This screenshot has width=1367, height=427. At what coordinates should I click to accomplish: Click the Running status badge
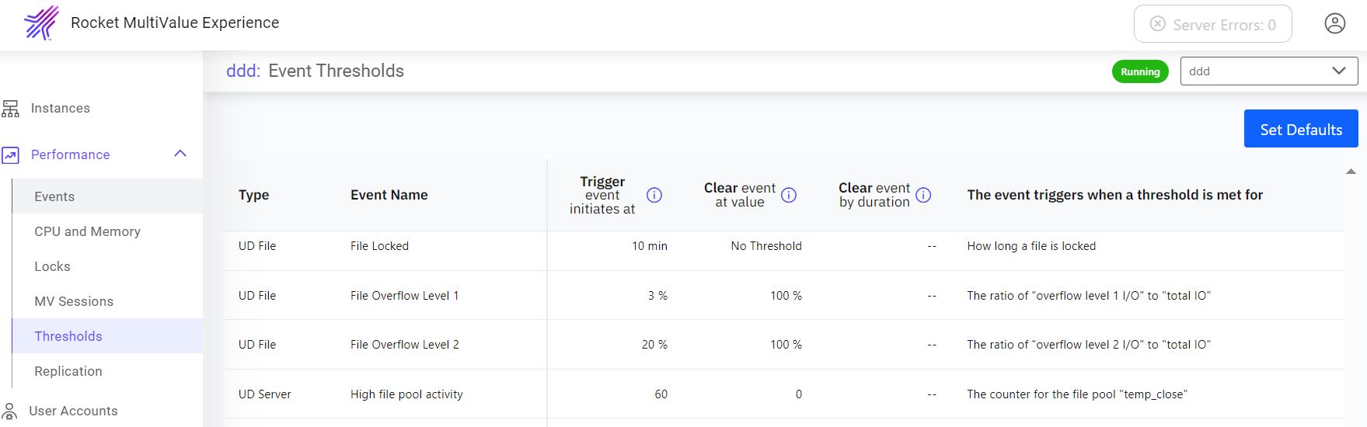point(1139,72)
